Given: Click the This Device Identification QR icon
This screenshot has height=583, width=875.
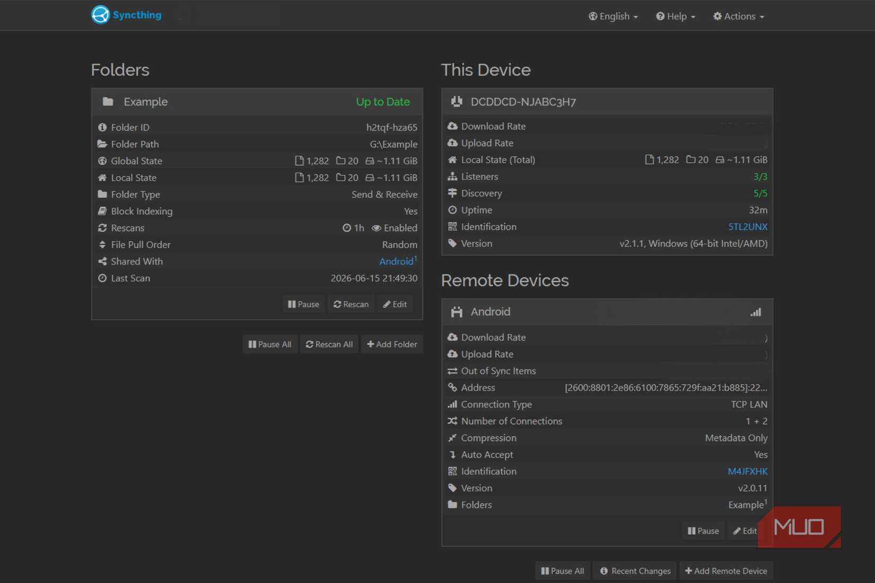Looking at the screenshot, I should tap(452, 227).
